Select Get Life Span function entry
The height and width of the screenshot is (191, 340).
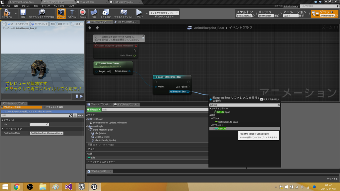pyautogui.click(x=223, y=112)
